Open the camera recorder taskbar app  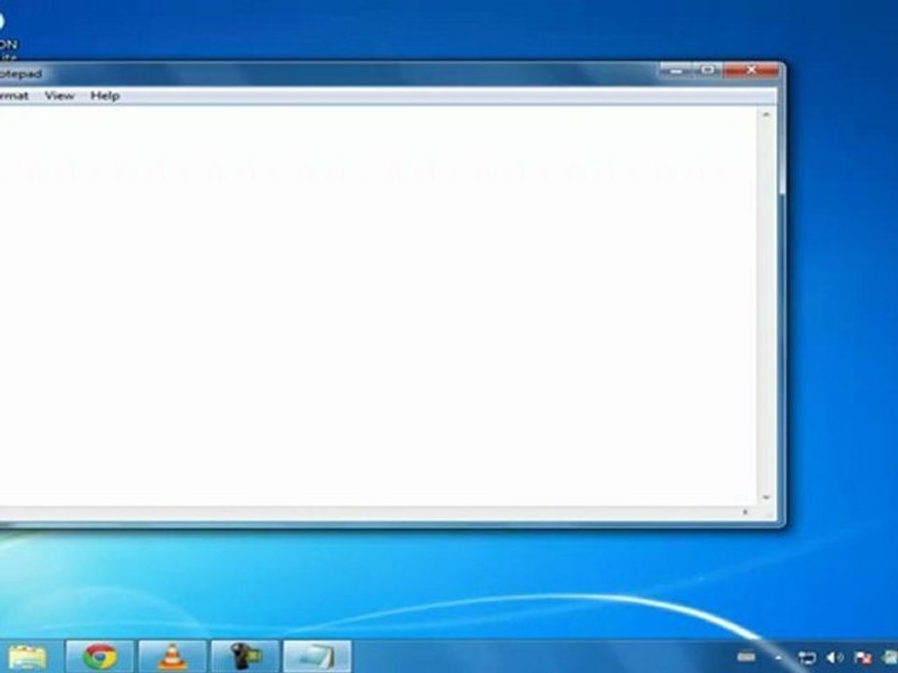(x=245, y=656)
